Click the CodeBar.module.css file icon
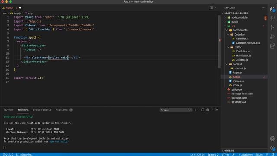The image size is (277, 156). (233, 43)
